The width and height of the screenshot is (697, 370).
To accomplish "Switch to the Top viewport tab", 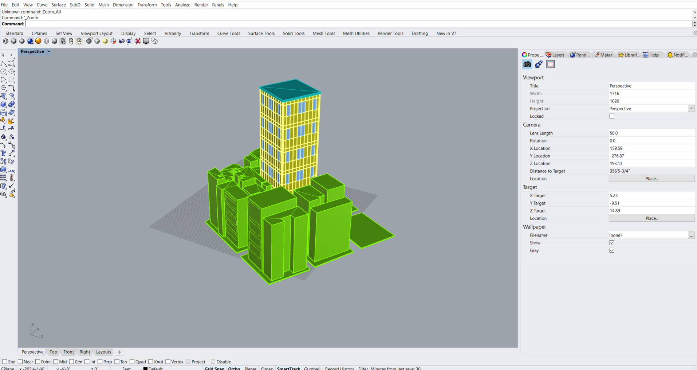I will 53,352.
